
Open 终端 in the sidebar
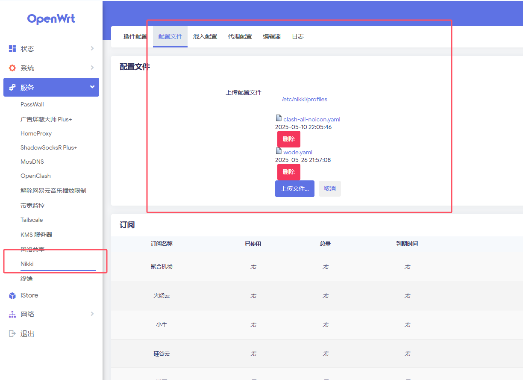(26, 279)
